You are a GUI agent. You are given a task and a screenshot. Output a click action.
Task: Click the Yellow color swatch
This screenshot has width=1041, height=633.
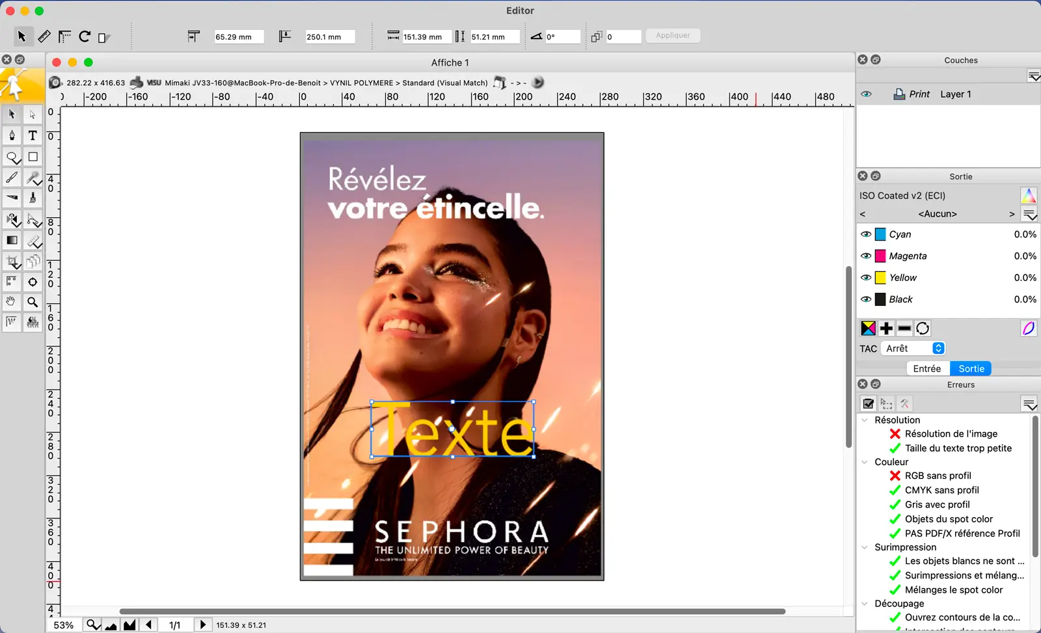click(x=880, y=278)
